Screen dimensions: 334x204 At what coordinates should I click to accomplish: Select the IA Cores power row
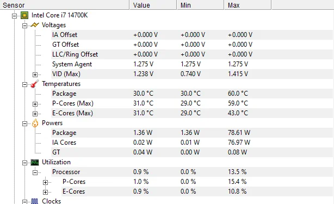(192, 143)
